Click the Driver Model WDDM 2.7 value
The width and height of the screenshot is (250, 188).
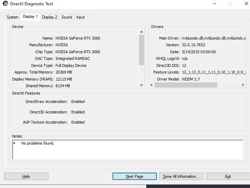click(191, 79)
